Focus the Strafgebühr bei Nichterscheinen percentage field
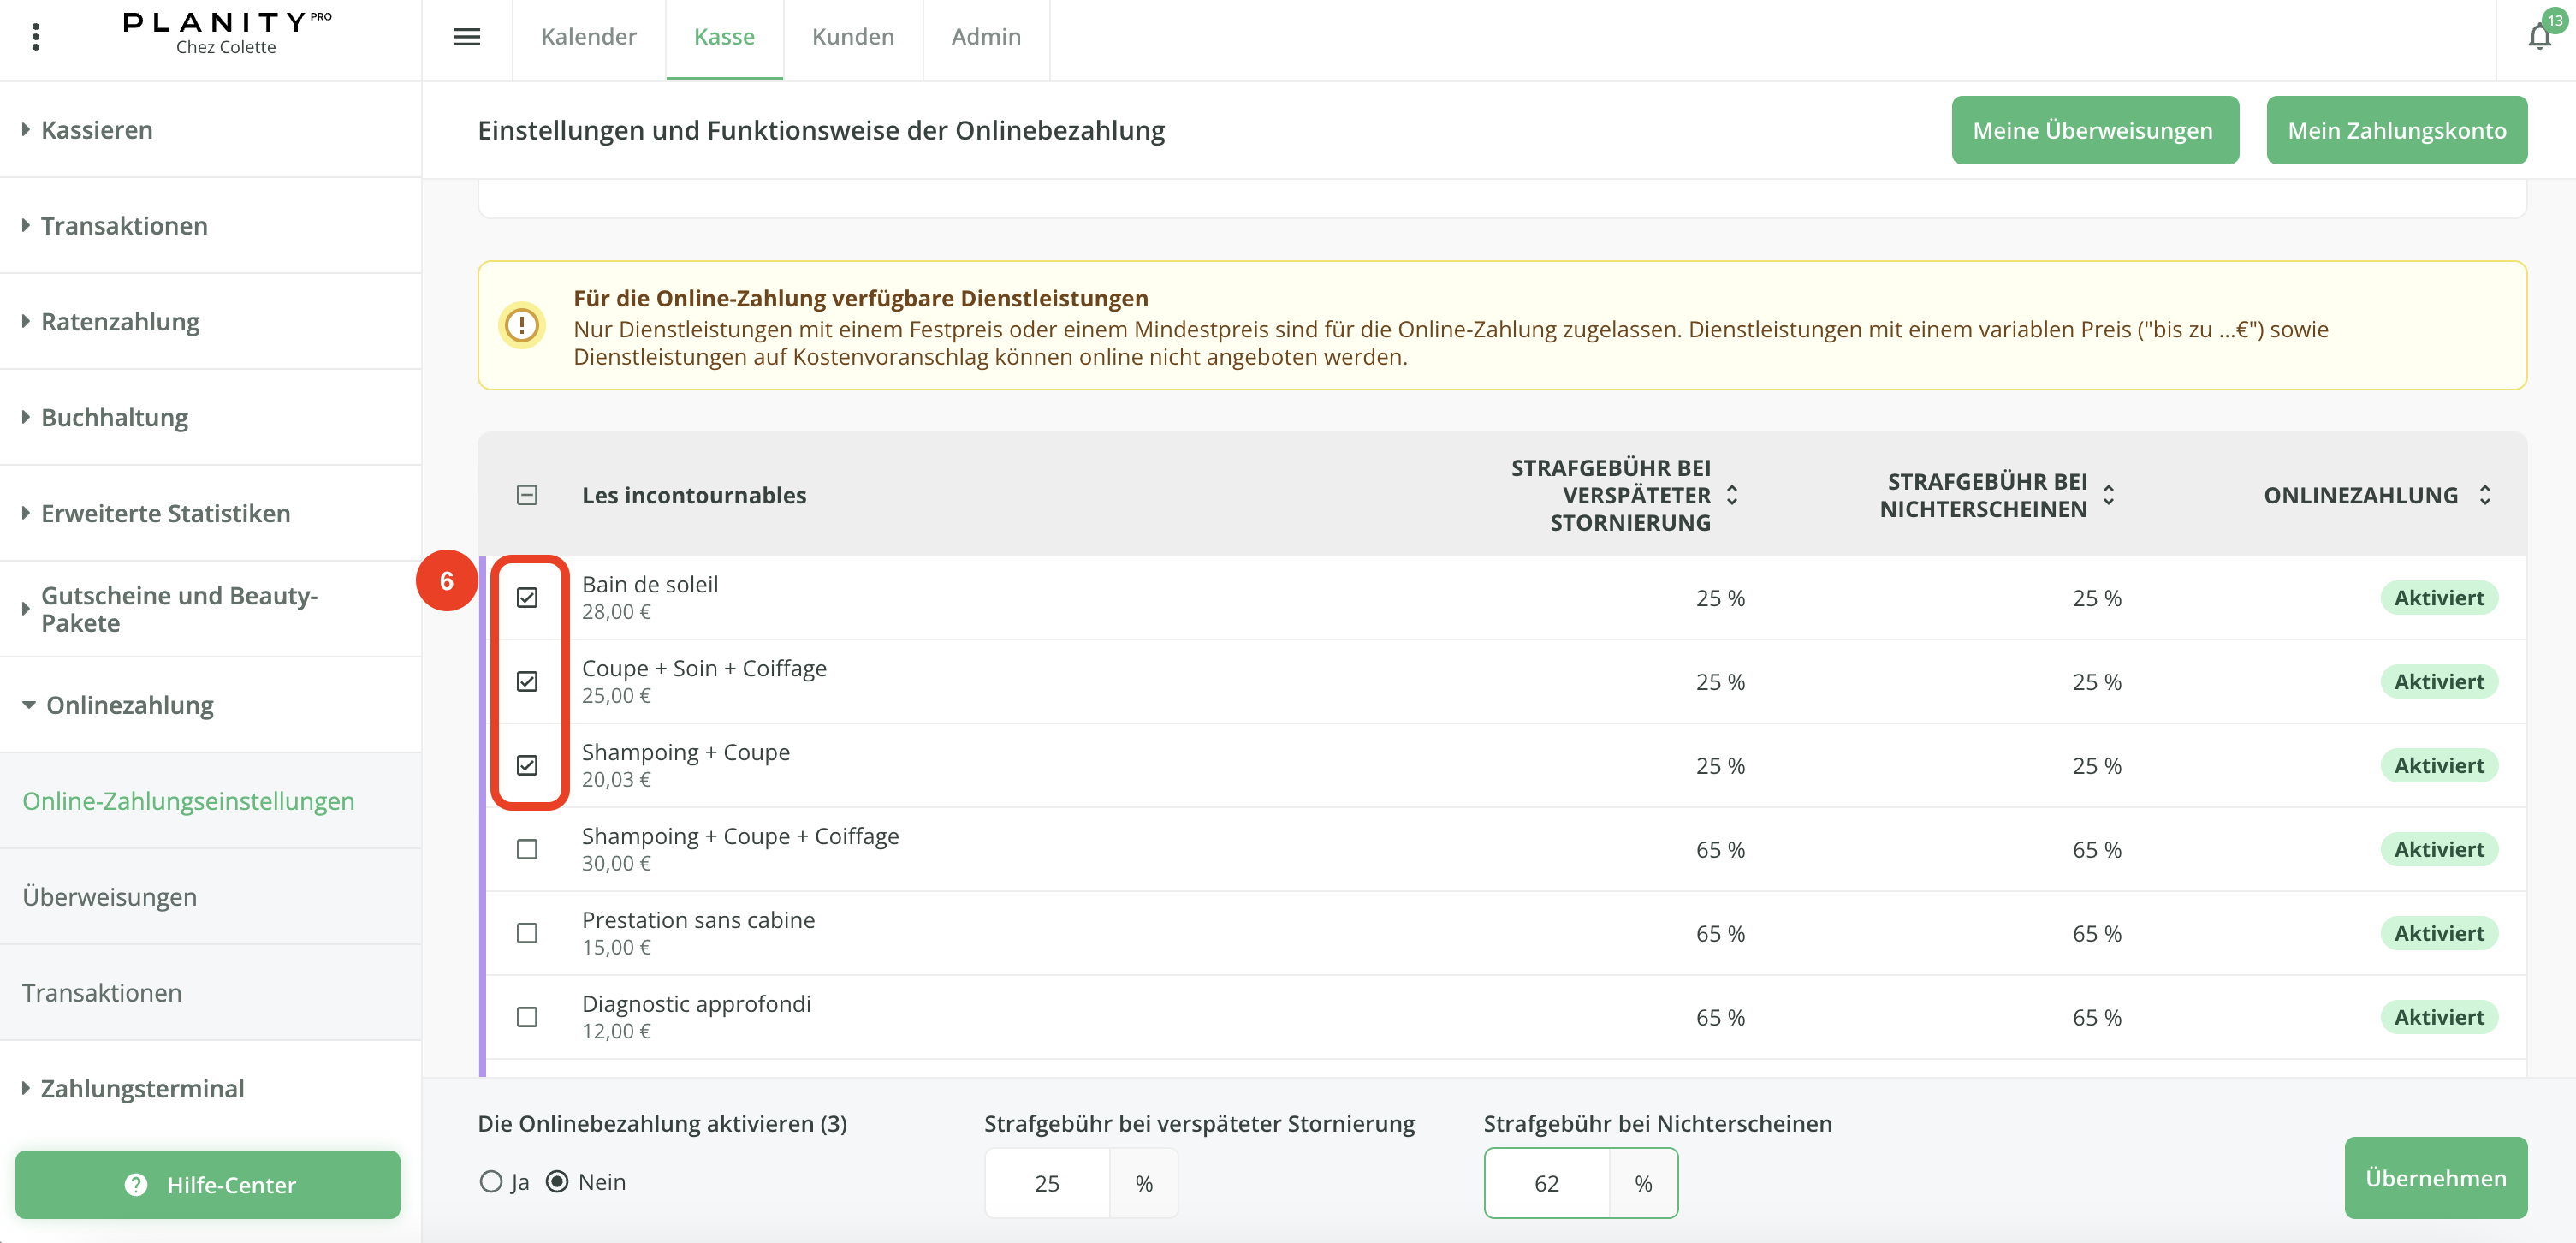Viewport: 2576px width, 1243px height. pyautogui.click(x=1547, y=1183)
